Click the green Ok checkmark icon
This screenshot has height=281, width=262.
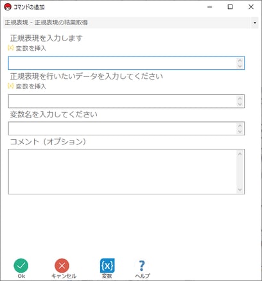[x=21, y=266]
